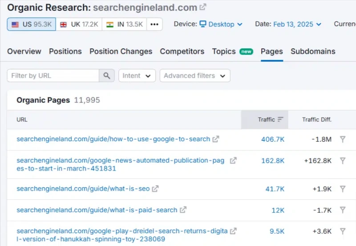Open the Position Changes tab
The height and width of the screenshot is (246, 356).
pos(121,52)
